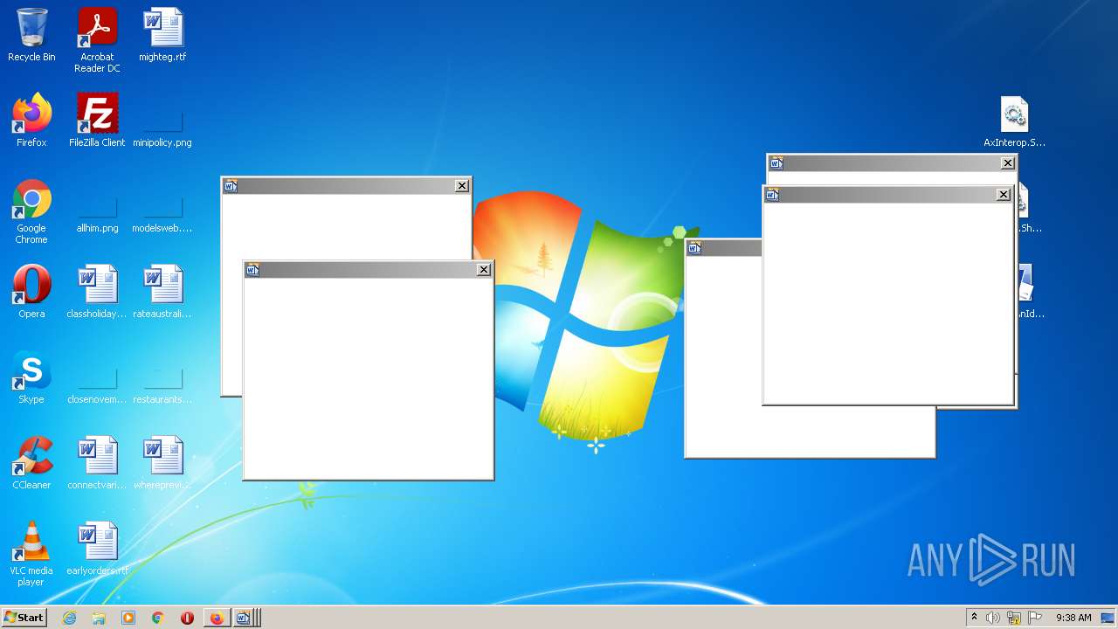Open the clock showing 9:38 AM
Image resolution: width=1118 pixels, height=629 pixels.
pos(1073,618)
